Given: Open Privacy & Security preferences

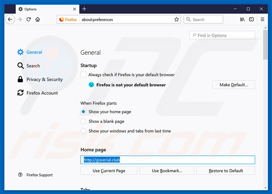Looking at the screenshot, I should [40, 79].
